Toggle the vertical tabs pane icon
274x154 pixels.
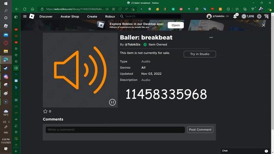(16, 17)
